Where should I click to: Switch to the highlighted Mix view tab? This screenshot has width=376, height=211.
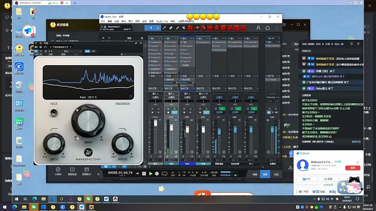coord(265,175)
